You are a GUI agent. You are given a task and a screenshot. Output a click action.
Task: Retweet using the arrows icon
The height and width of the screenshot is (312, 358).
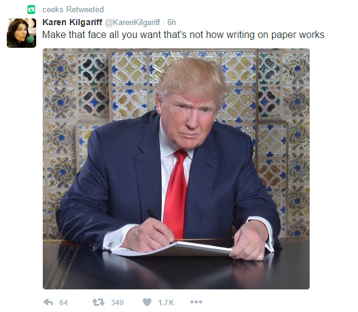click(x=99, y=302)
